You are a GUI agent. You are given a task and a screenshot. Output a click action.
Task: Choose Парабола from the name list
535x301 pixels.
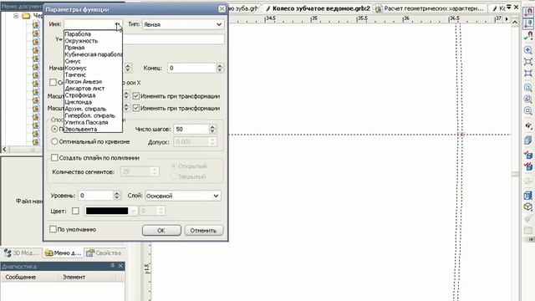pyautogui.click(x=78, y=33)
